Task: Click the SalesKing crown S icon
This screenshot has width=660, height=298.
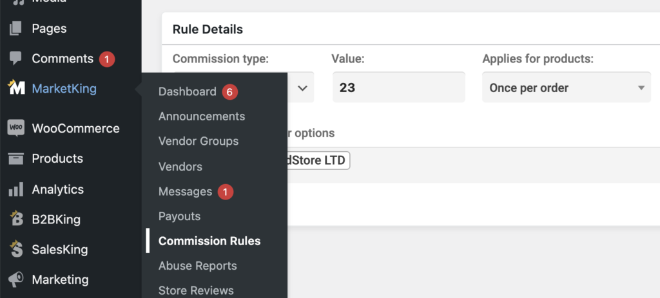Action: (x=16, y=249)
